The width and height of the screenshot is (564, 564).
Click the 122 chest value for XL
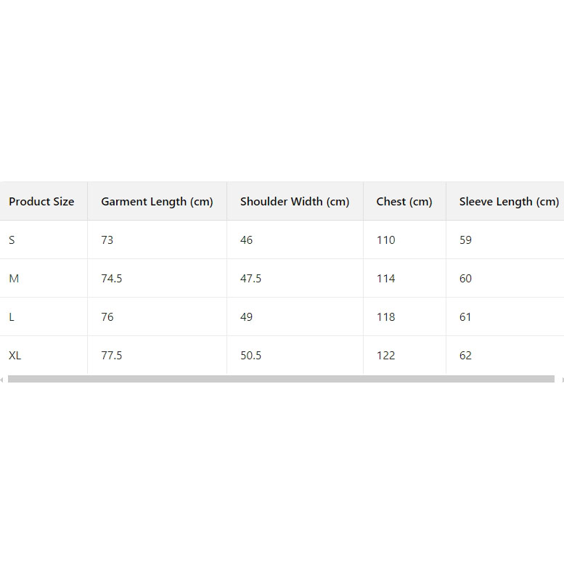point(386,356)
